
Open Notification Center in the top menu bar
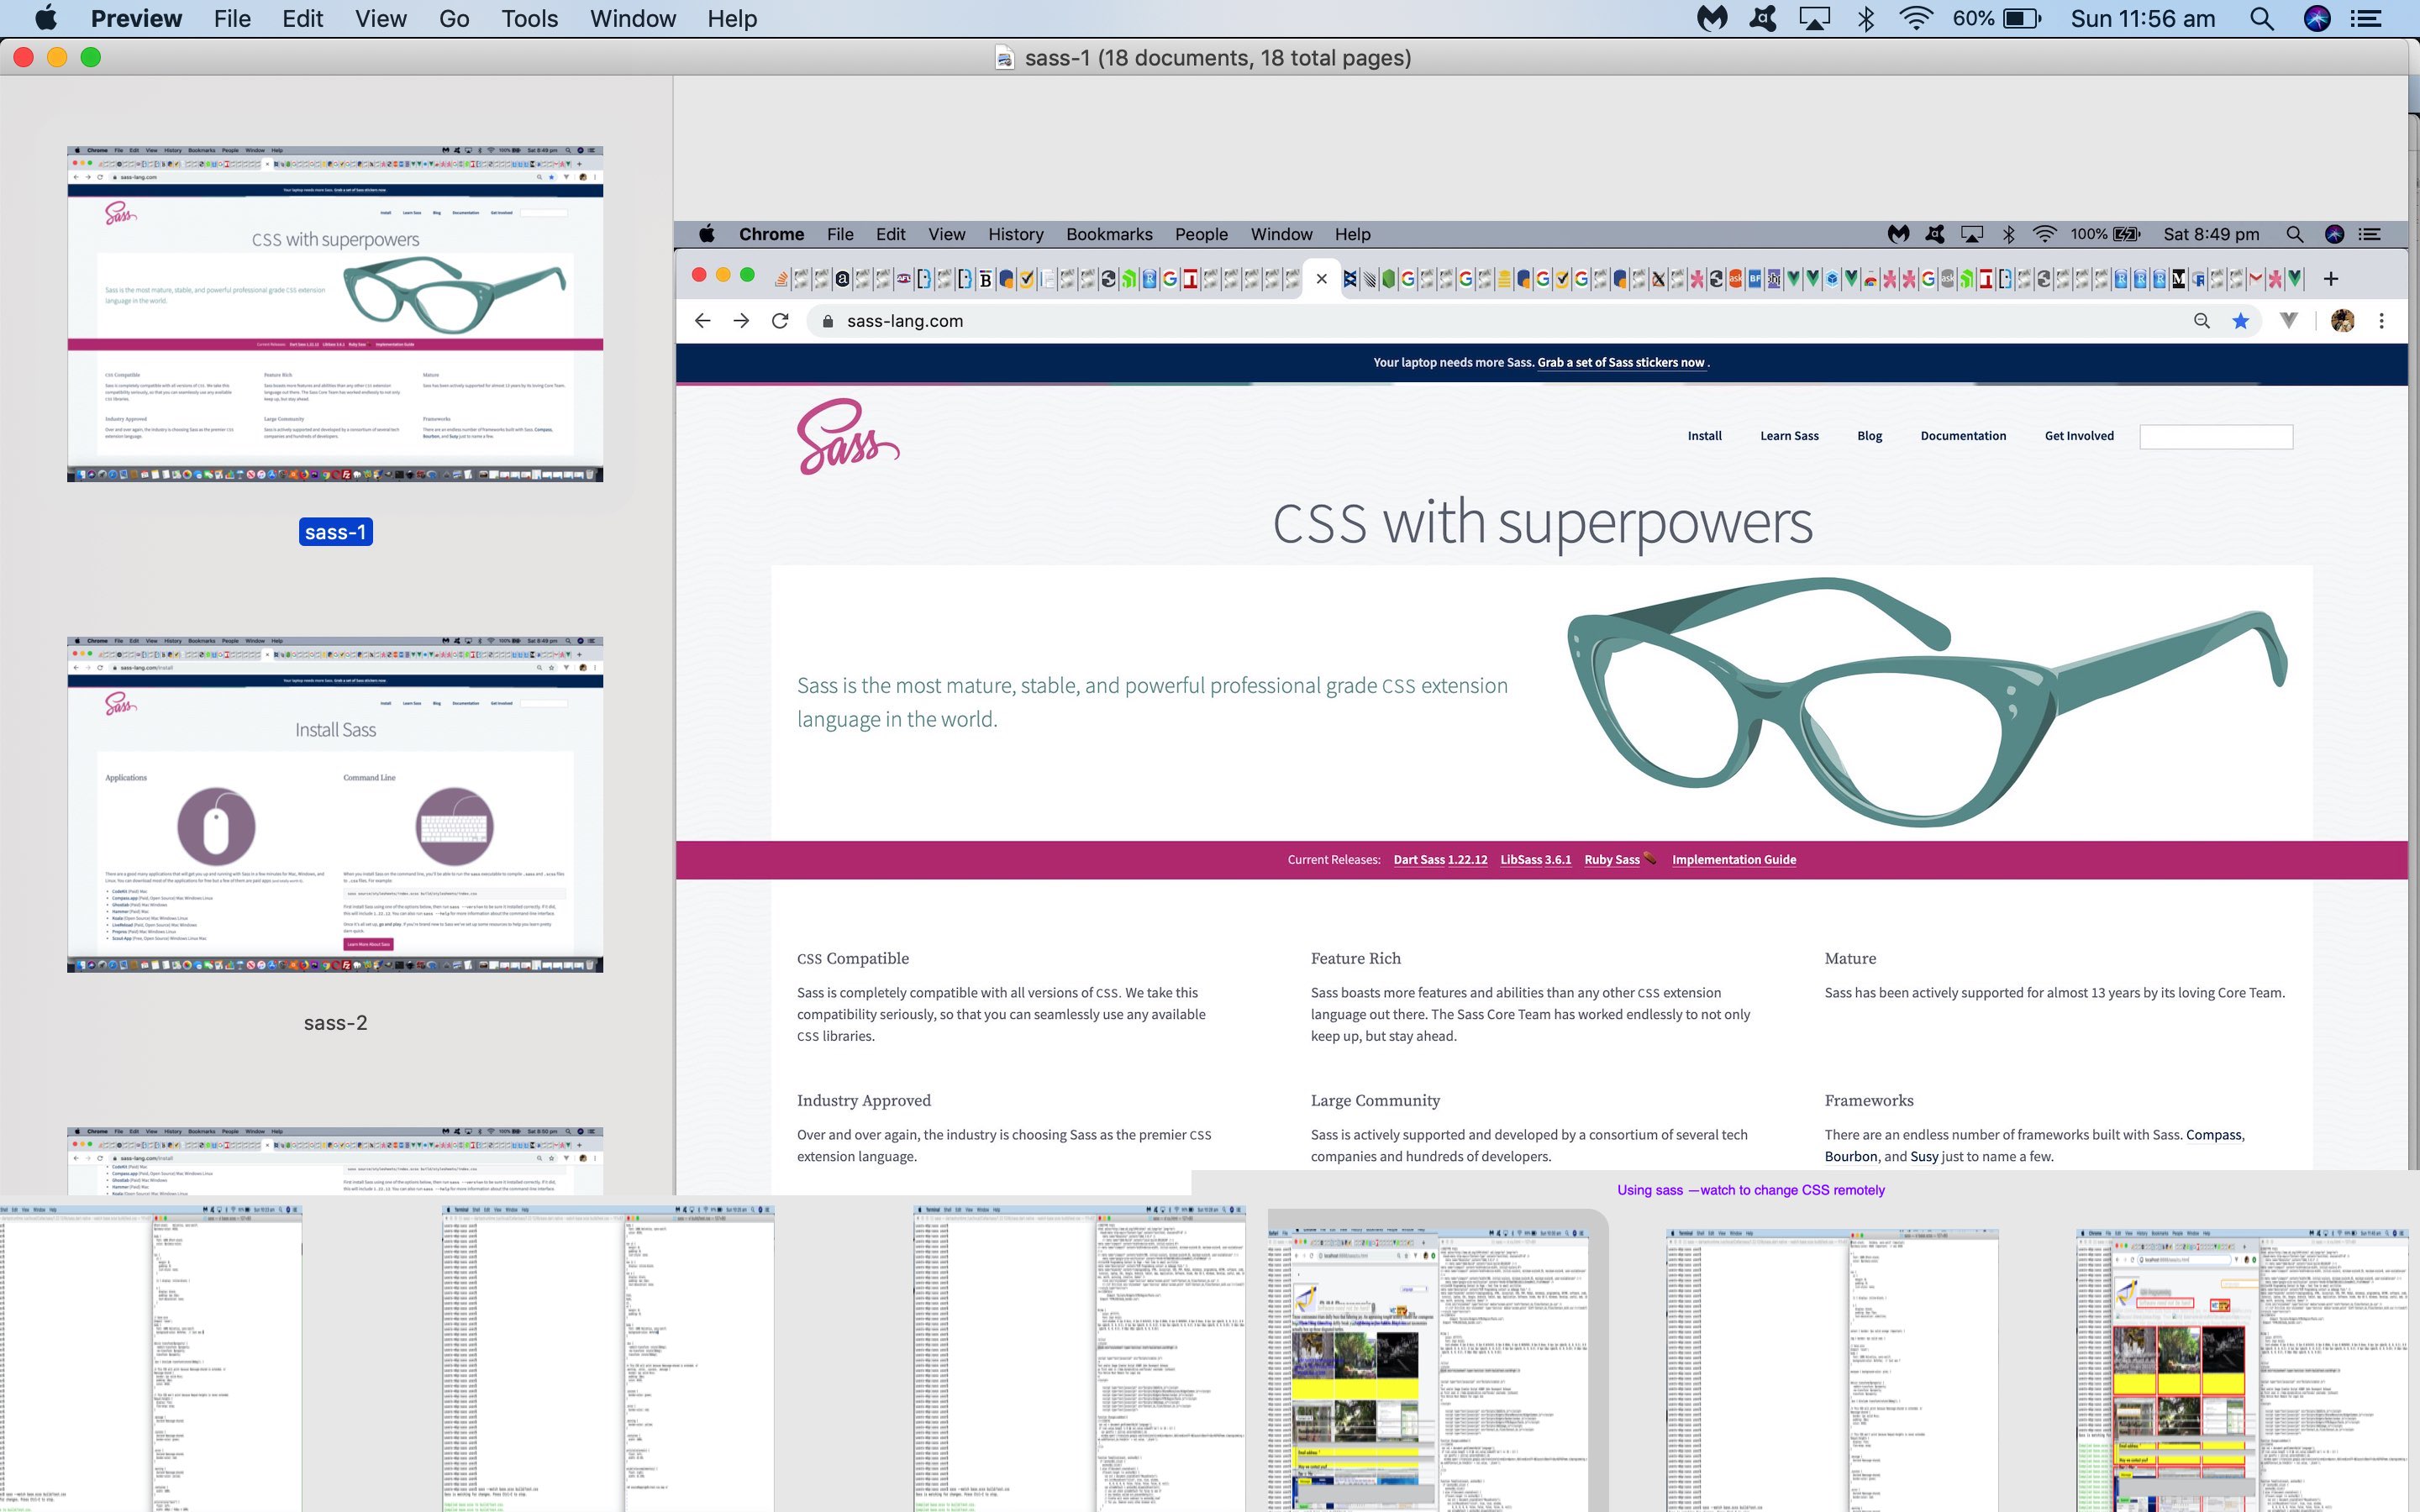2365,18
